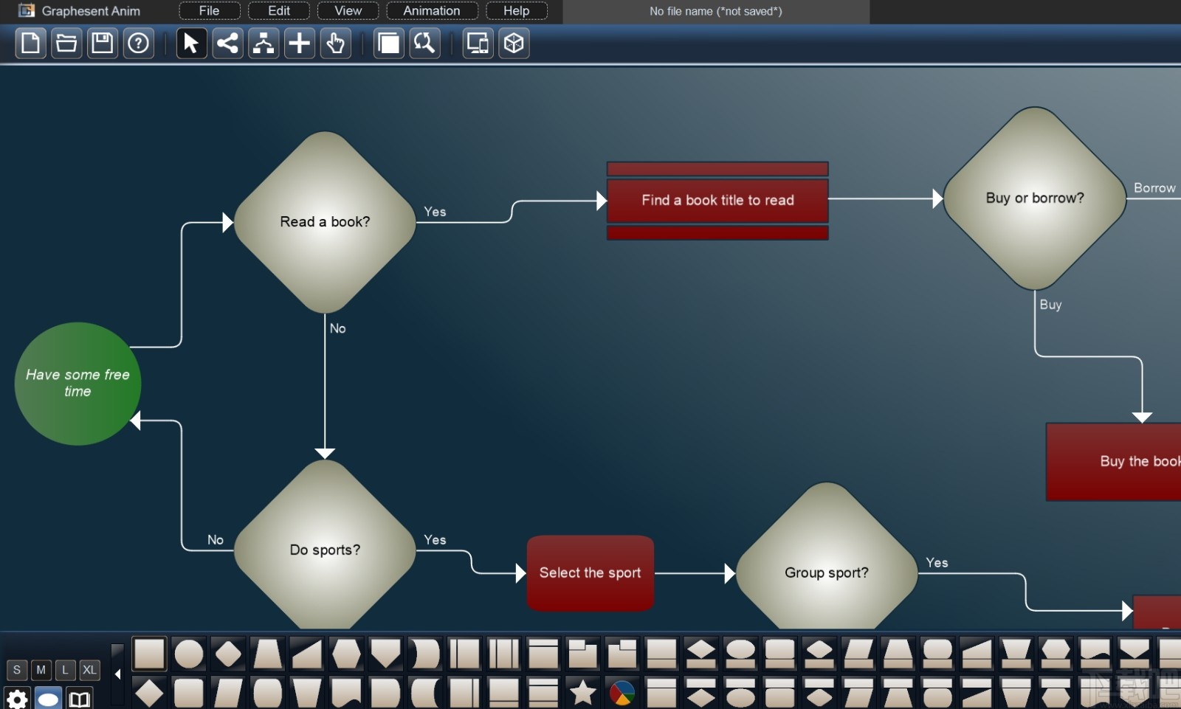The width and height of the screenshot is (1181, 709).
Task: Pick the star shape in the palette
Action: point(583,693)
